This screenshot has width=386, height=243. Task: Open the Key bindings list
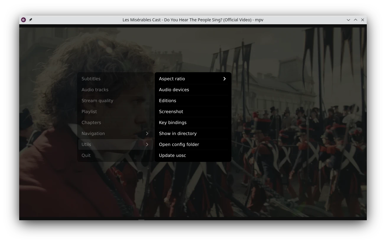click(x=173, y=123)
